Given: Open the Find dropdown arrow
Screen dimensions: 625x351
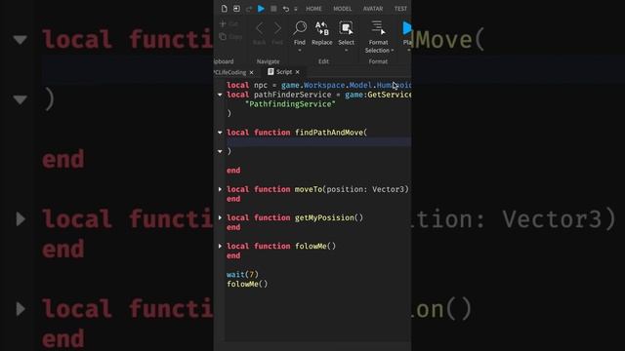Looking at the screenshot, I should tap(300, 51).
